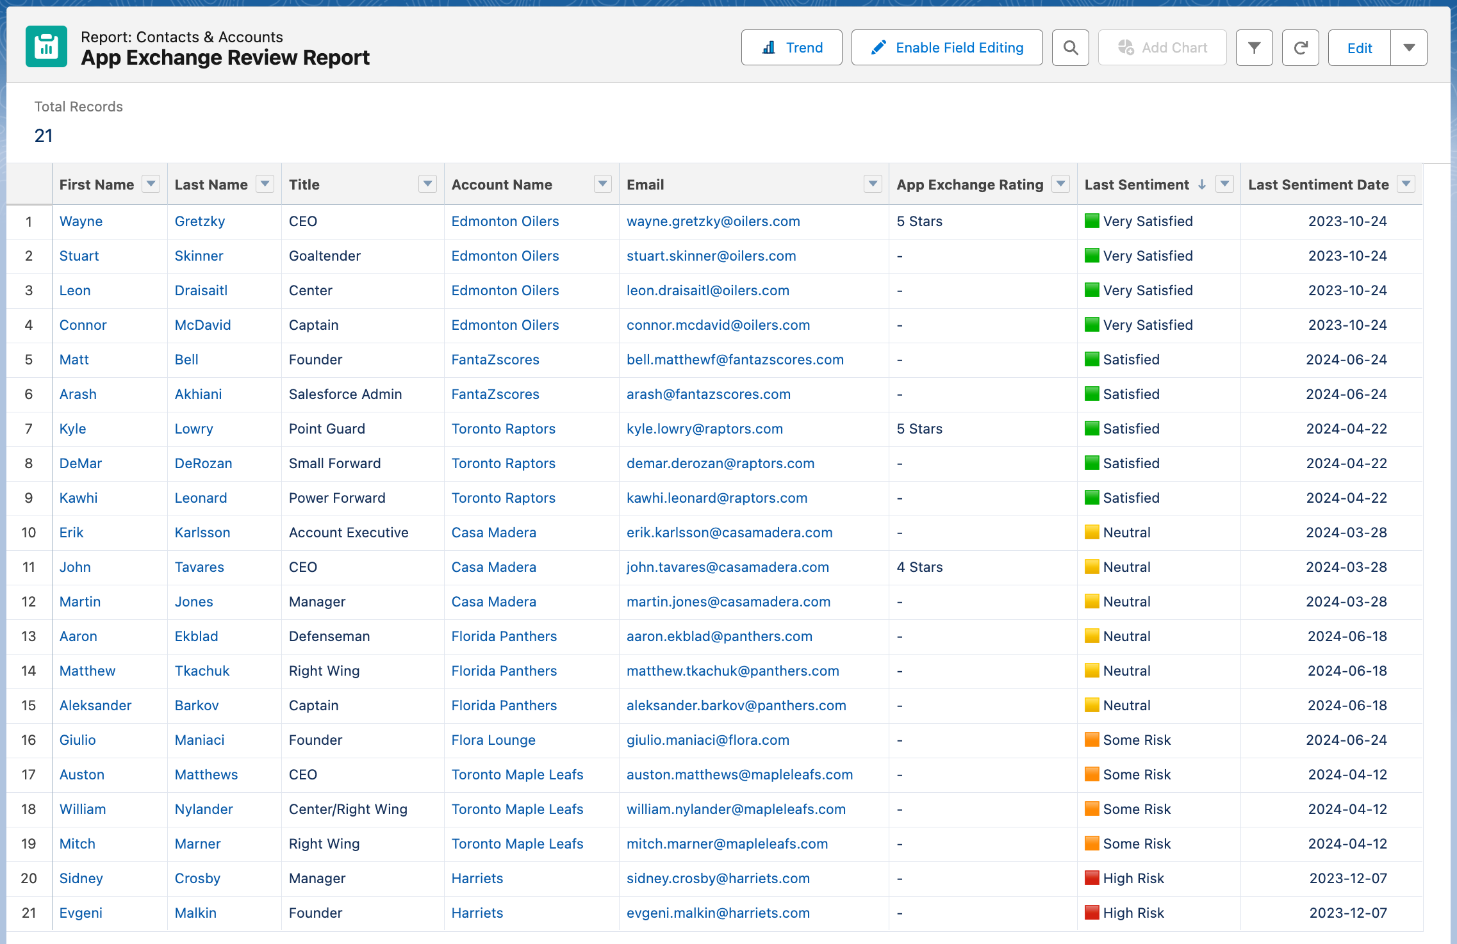Open contact Wayne link
Viewport: 1457px width, 944px height.
[x=81, y=221]
